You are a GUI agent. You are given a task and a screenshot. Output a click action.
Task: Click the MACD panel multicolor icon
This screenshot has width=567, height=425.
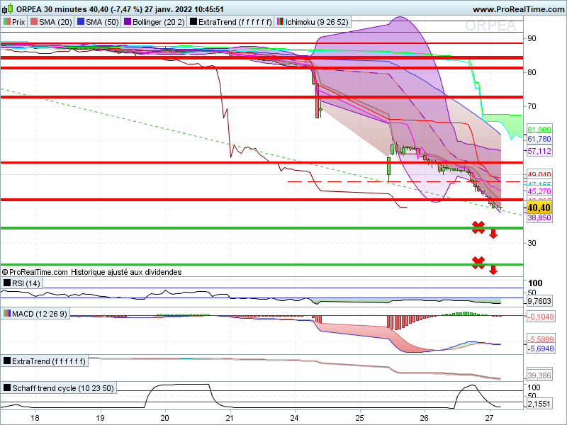click(x=7, y=313)
